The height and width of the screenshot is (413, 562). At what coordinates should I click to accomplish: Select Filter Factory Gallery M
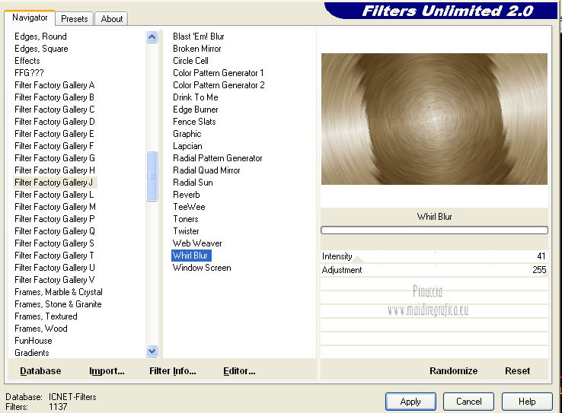point(55,207)
